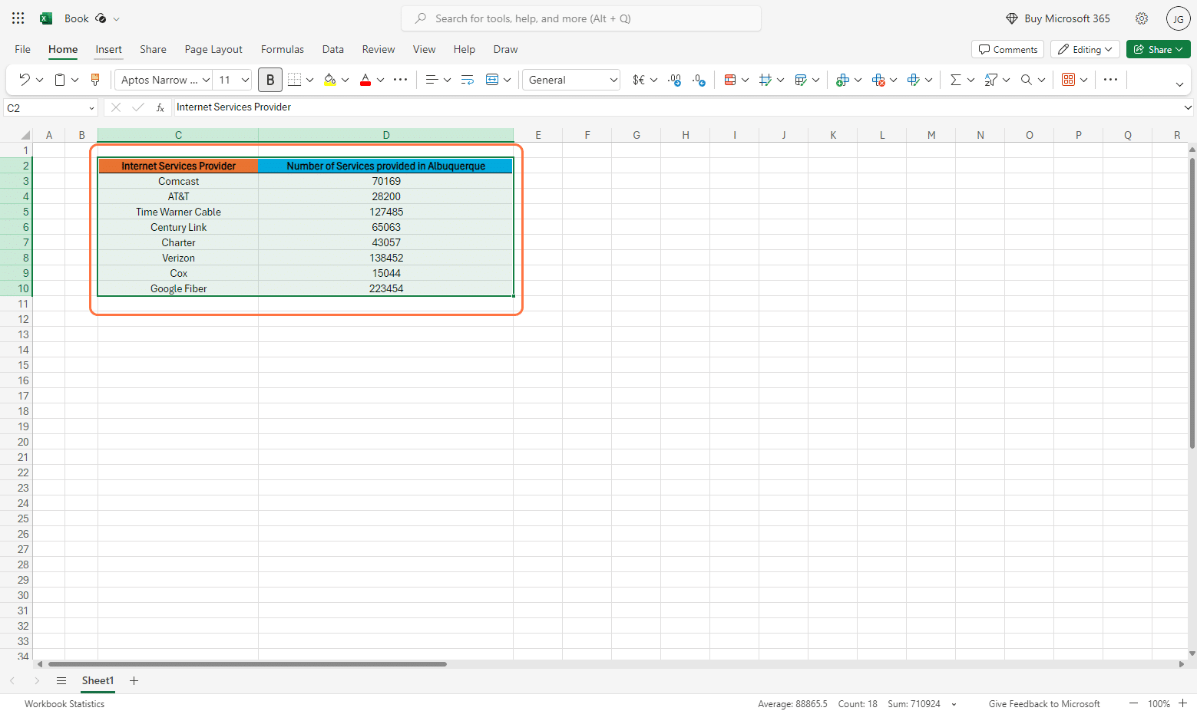Apply cell borders icon
The image size is (1197, 711).
pyautogui.click(x=294, y=80)
